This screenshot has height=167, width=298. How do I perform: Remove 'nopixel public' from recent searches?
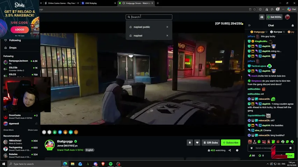(167, 27)
